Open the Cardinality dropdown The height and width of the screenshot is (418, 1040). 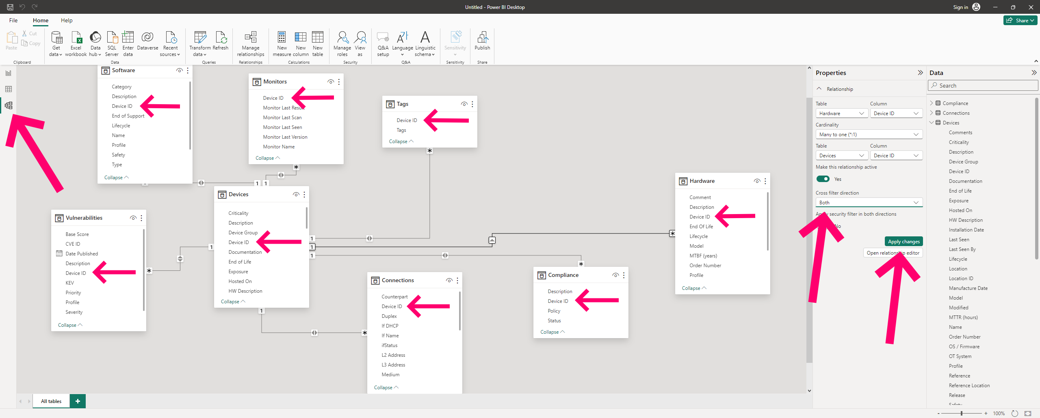coord(869,135)
